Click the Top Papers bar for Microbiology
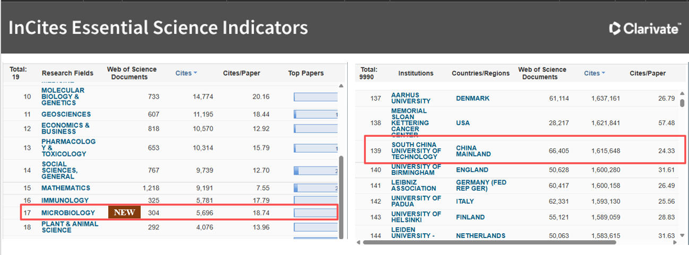Viewport: 689px width, 255px height. pyautogui.click(x=315, y=213)
